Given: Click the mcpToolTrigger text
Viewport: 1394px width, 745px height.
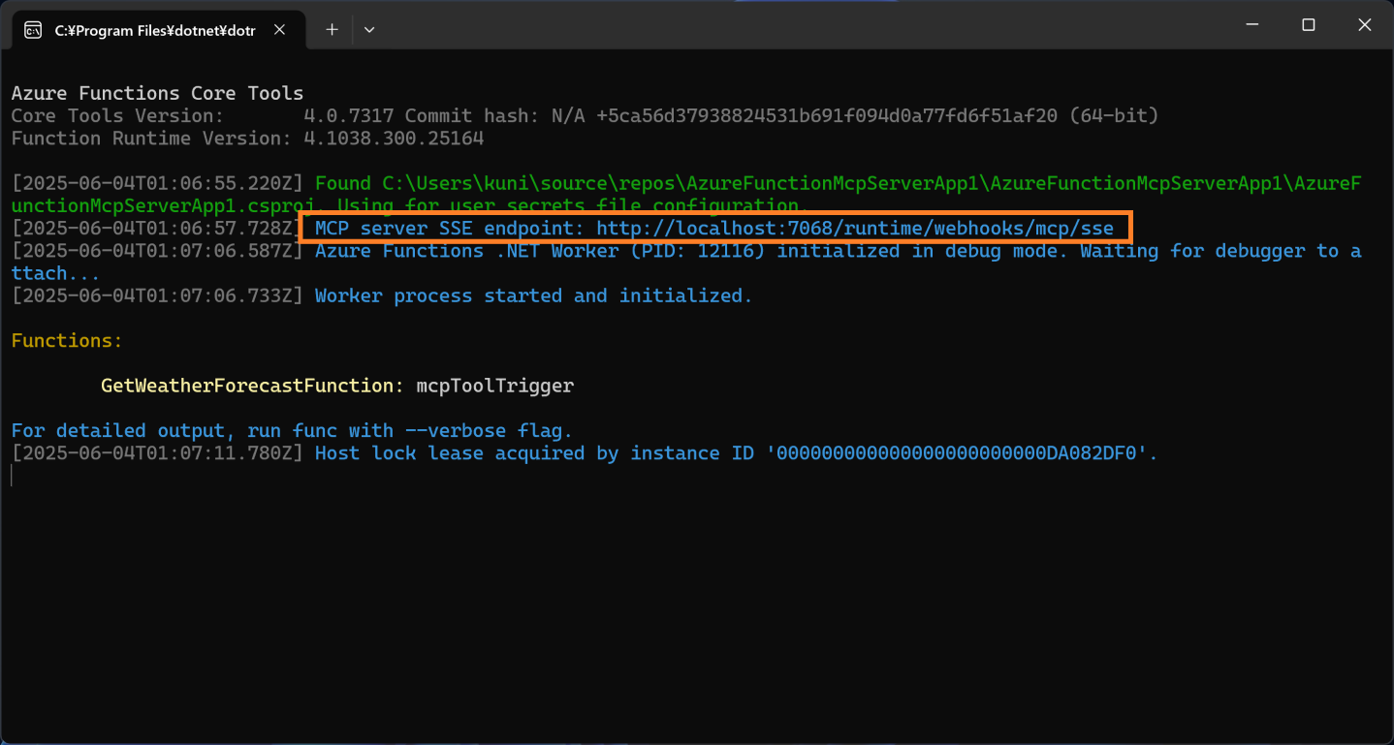Looking at the screenshot, I should (x=494, y=386).
